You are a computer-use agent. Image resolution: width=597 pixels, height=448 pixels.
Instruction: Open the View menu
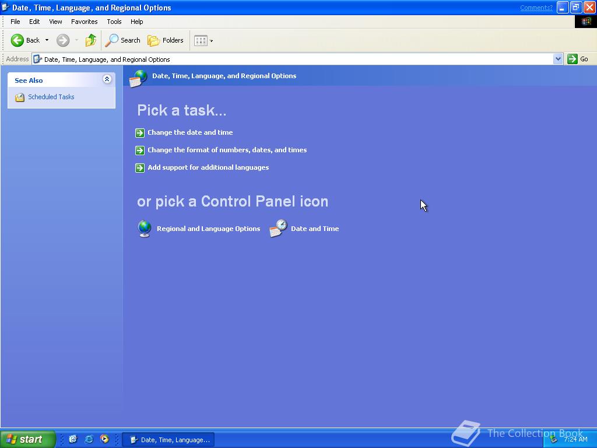tap(55, 22)
